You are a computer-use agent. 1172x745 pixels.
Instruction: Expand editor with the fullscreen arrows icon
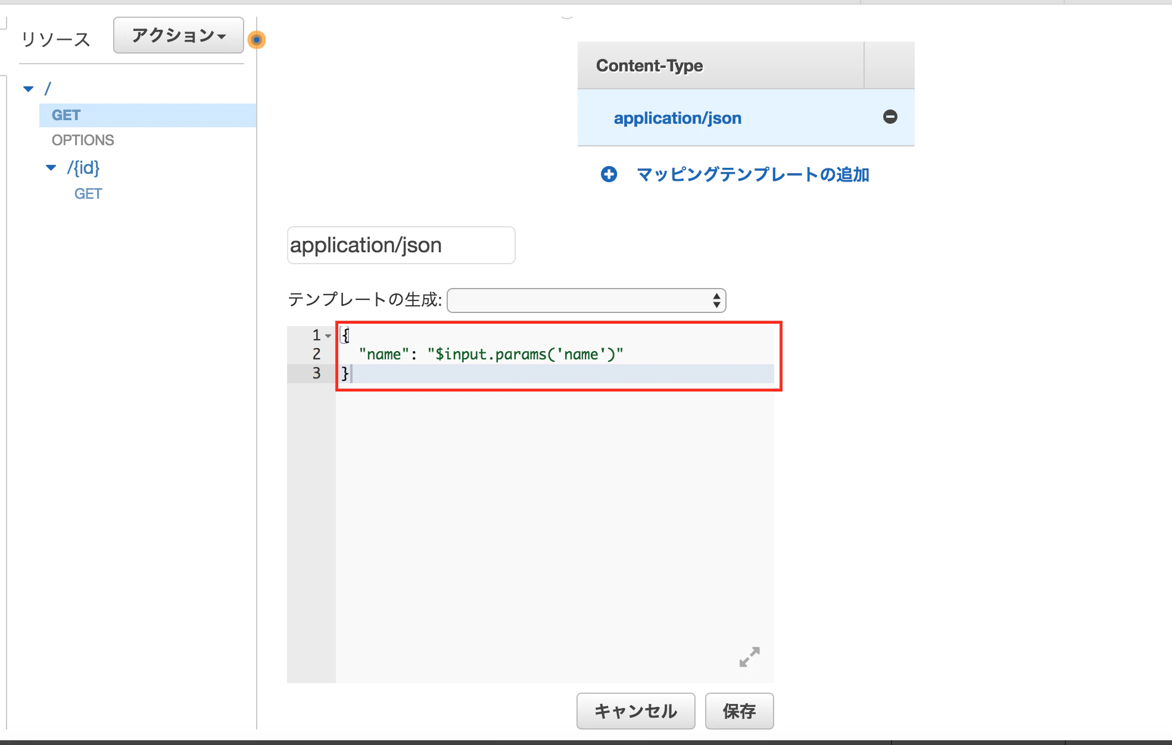click(x=750, y=657)
